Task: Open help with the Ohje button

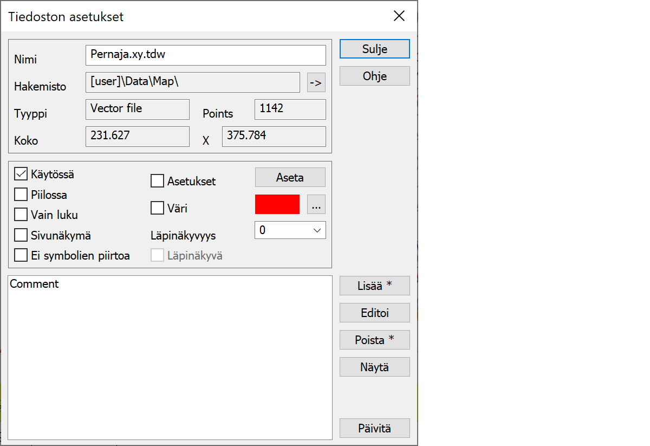Action: [374, 76]
